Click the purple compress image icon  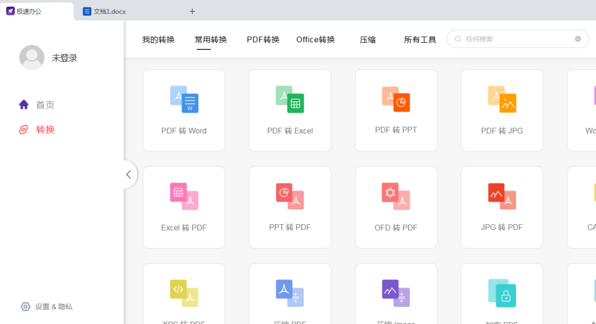click(396, 293)
